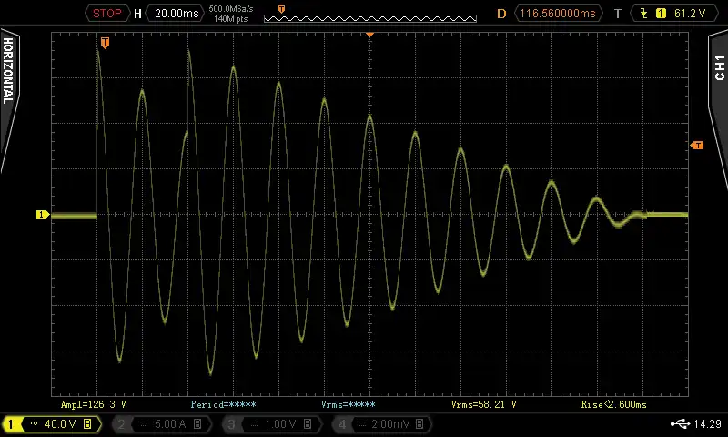Click the center trigger point marker atop grid
728x437 pixels.
370,34
